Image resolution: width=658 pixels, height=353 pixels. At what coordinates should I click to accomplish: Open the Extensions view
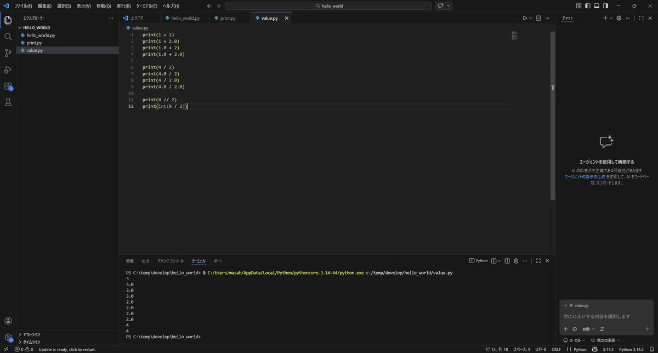(8, 86)
